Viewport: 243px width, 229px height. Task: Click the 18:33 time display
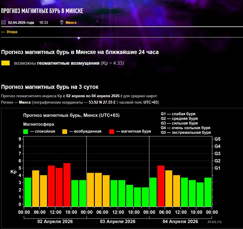pyautogui.click(x=43, y=22)
